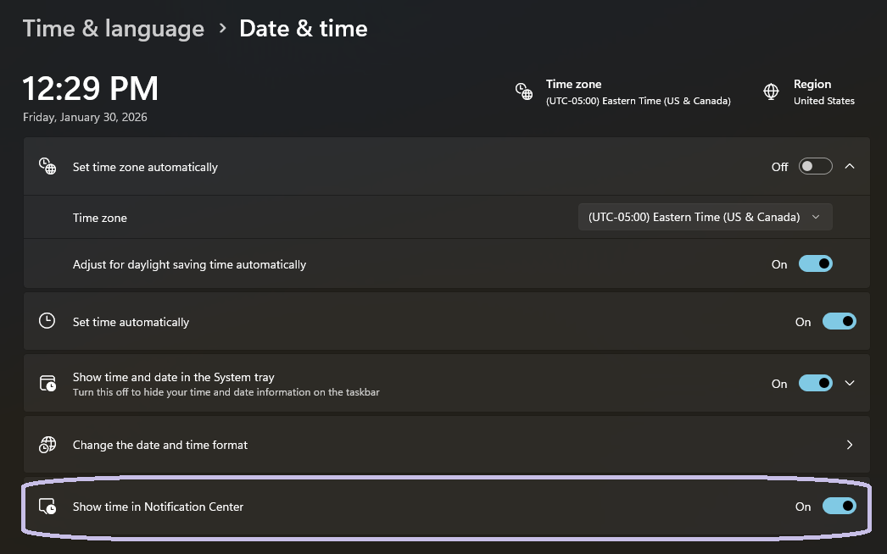
Task: Navigate back using the Time & language breadcrumb
Action: coord(113,28)
